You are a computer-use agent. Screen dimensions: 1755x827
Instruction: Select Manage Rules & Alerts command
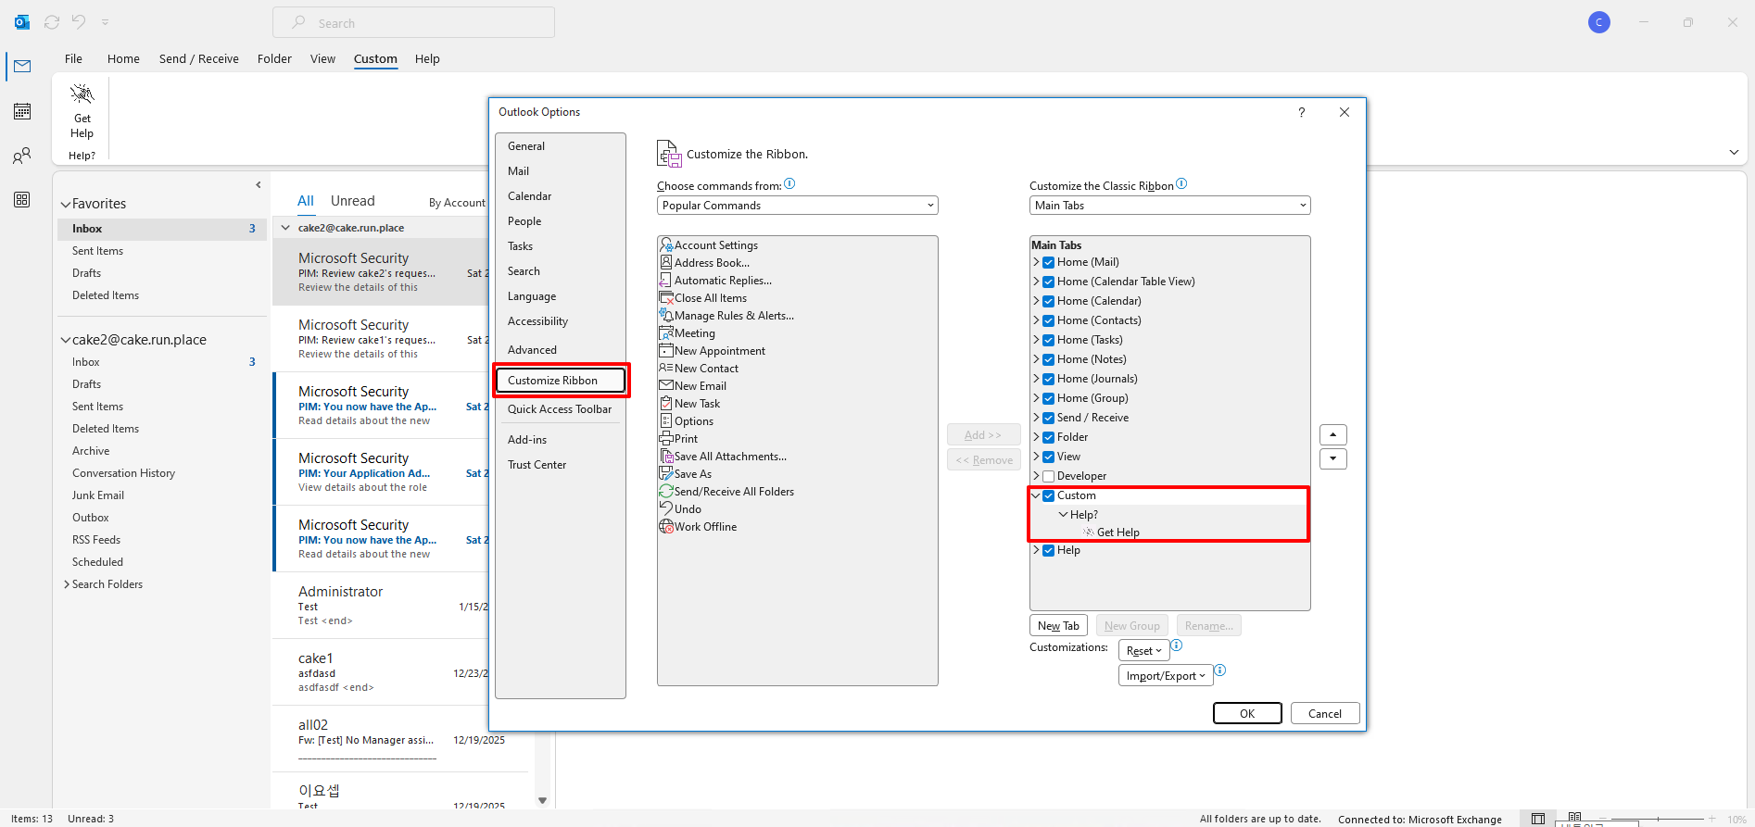(726, 316)
